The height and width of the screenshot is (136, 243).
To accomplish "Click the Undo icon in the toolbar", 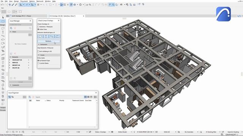I will click(x=2, y=5).
